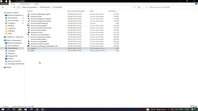Open the Backup folder in sidebar
Viewport: 198px width, 111px height.
tap(11, 26)
